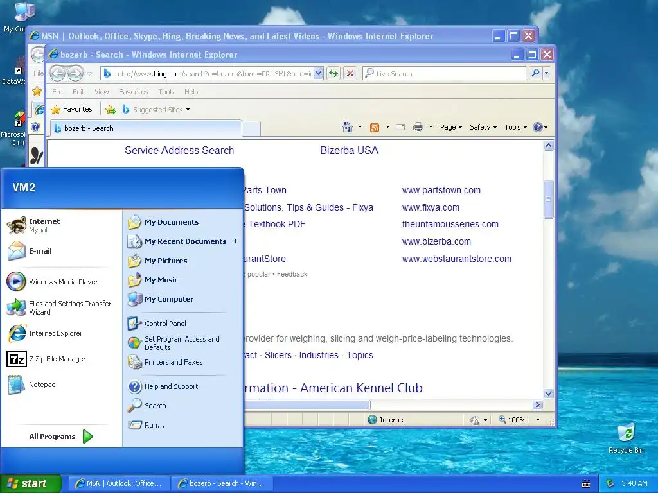Image resolution: width=658 pixels, height=493 pixels.
Task: Click the Stop loading button
Action: point(350,73)
